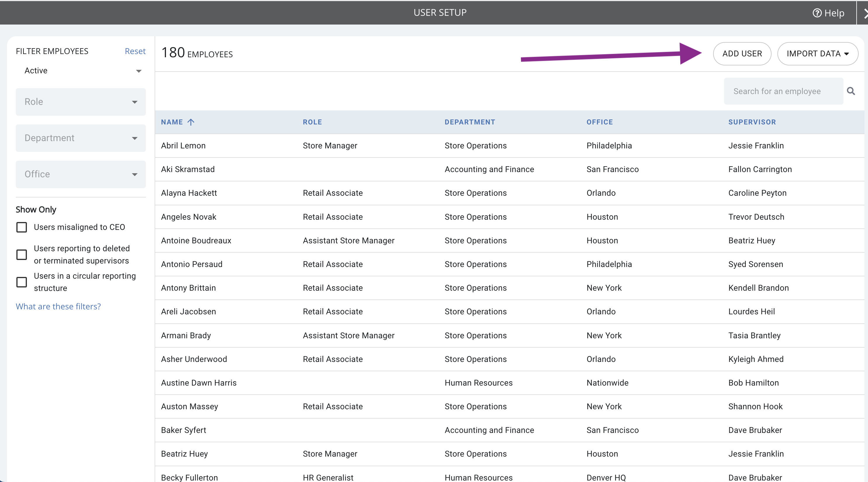868x482 pixels.
Task: Click supervisor Tasia Brantley
Action: 754,335
